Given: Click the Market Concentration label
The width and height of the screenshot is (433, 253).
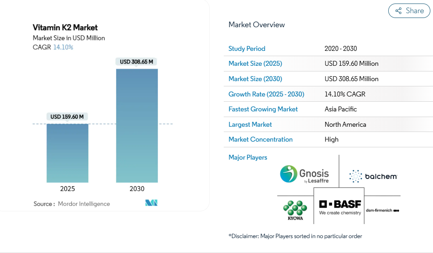Looking at the screenshot, I should 261,139.
